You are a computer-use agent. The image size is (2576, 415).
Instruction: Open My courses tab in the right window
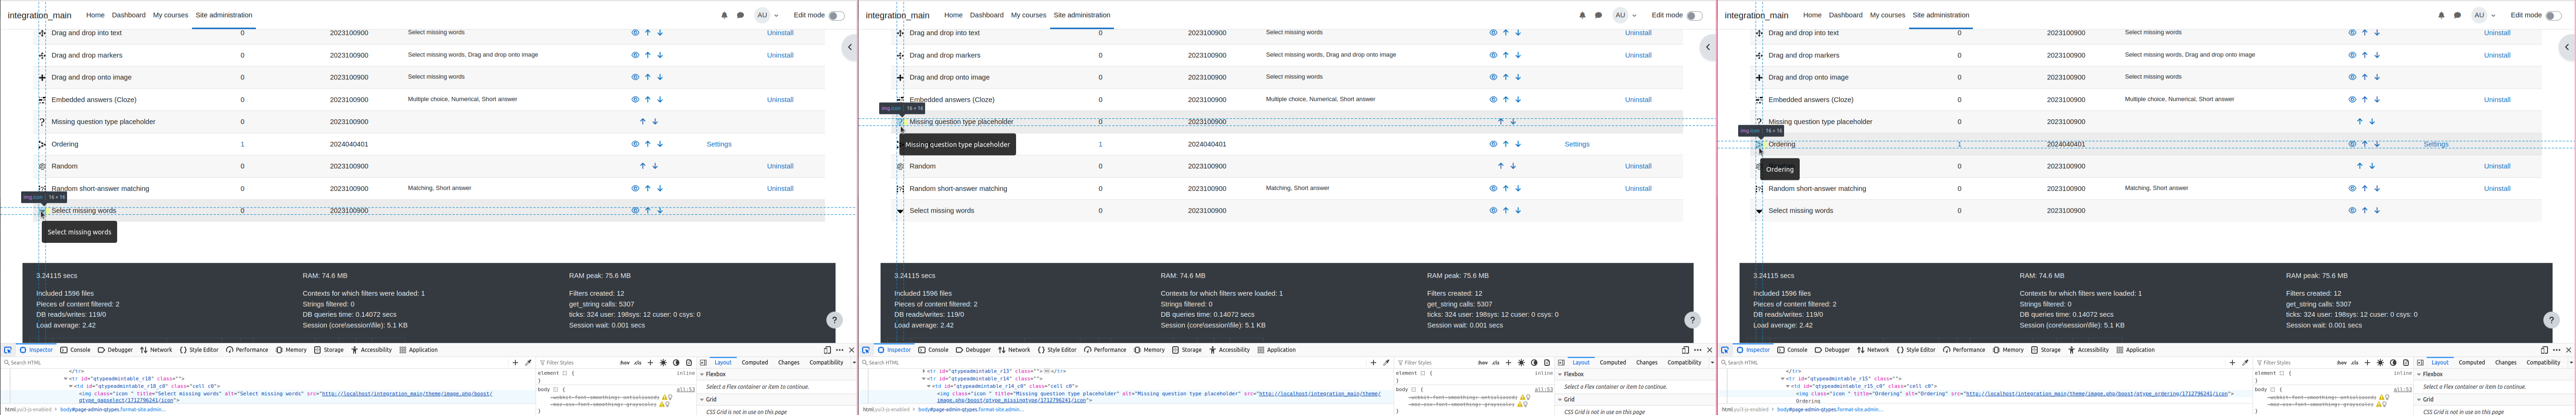(x=1887, y=15)
